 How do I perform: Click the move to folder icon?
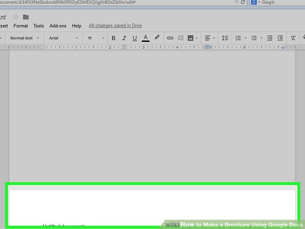click(26, 17)
